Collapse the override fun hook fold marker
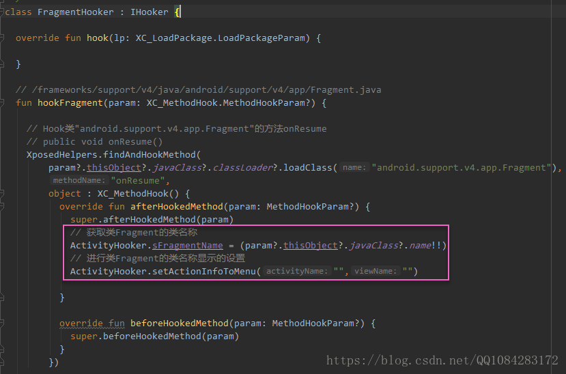566x374 pixels. [2, 38]
